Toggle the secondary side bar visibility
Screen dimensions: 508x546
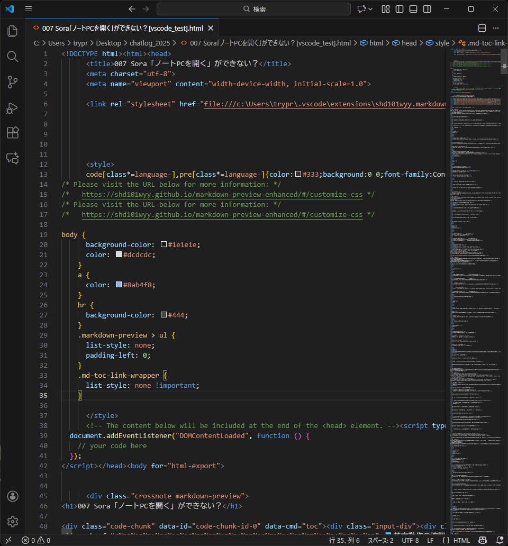427,9
